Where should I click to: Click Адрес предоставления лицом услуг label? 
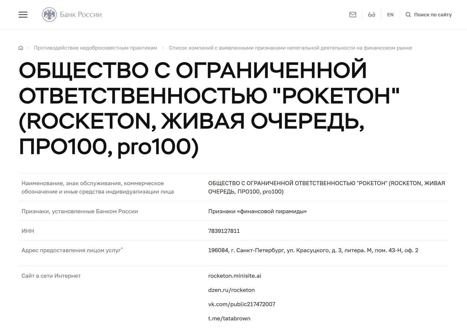coord(72,250)
